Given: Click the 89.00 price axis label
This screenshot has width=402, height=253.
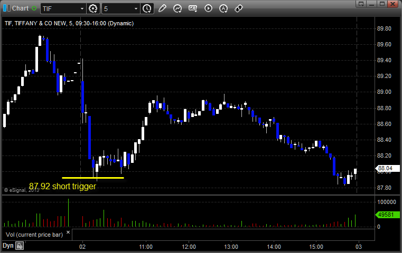Looking at the screenshot, I should coord(384,92).
